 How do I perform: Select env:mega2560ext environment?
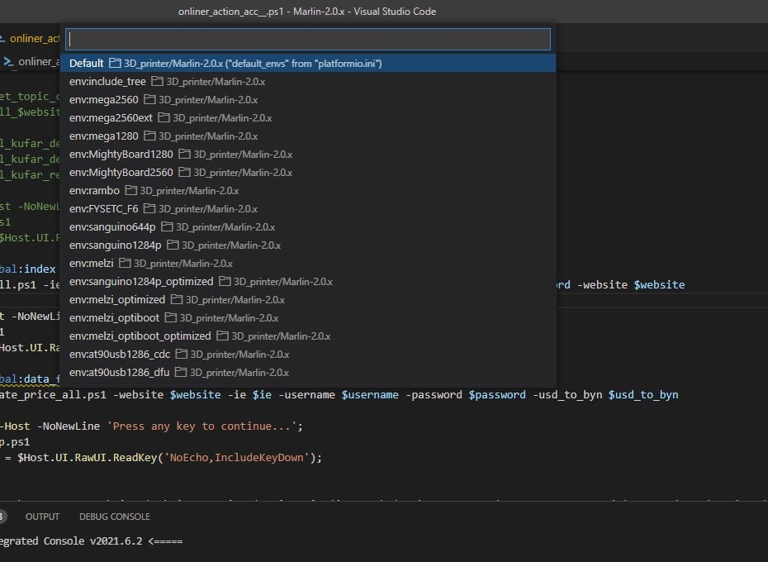[308, 117]
